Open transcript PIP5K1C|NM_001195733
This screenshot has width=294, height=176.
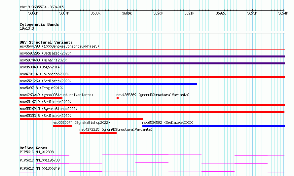40,160
